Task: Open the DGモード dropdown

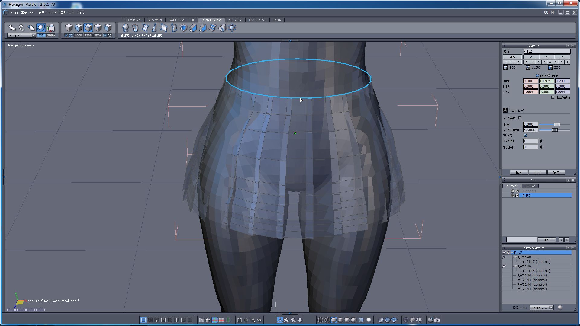Action: [551, 308]
